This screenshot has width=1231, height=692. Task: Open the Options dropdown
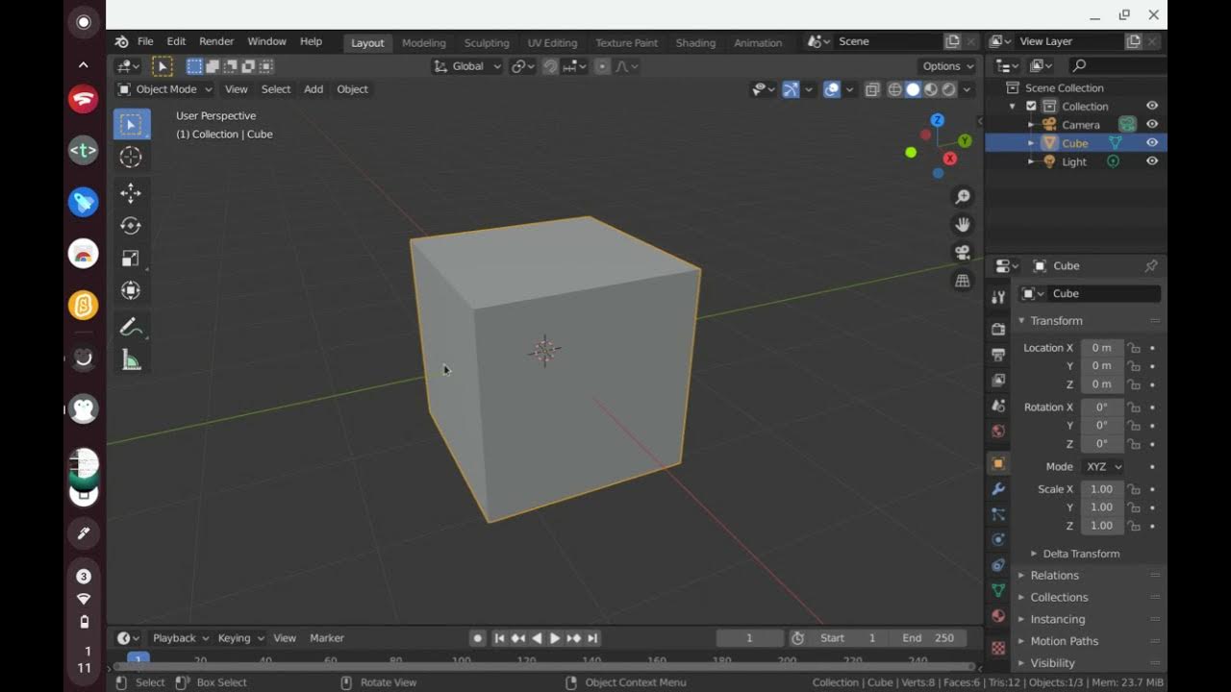point(947,66)
